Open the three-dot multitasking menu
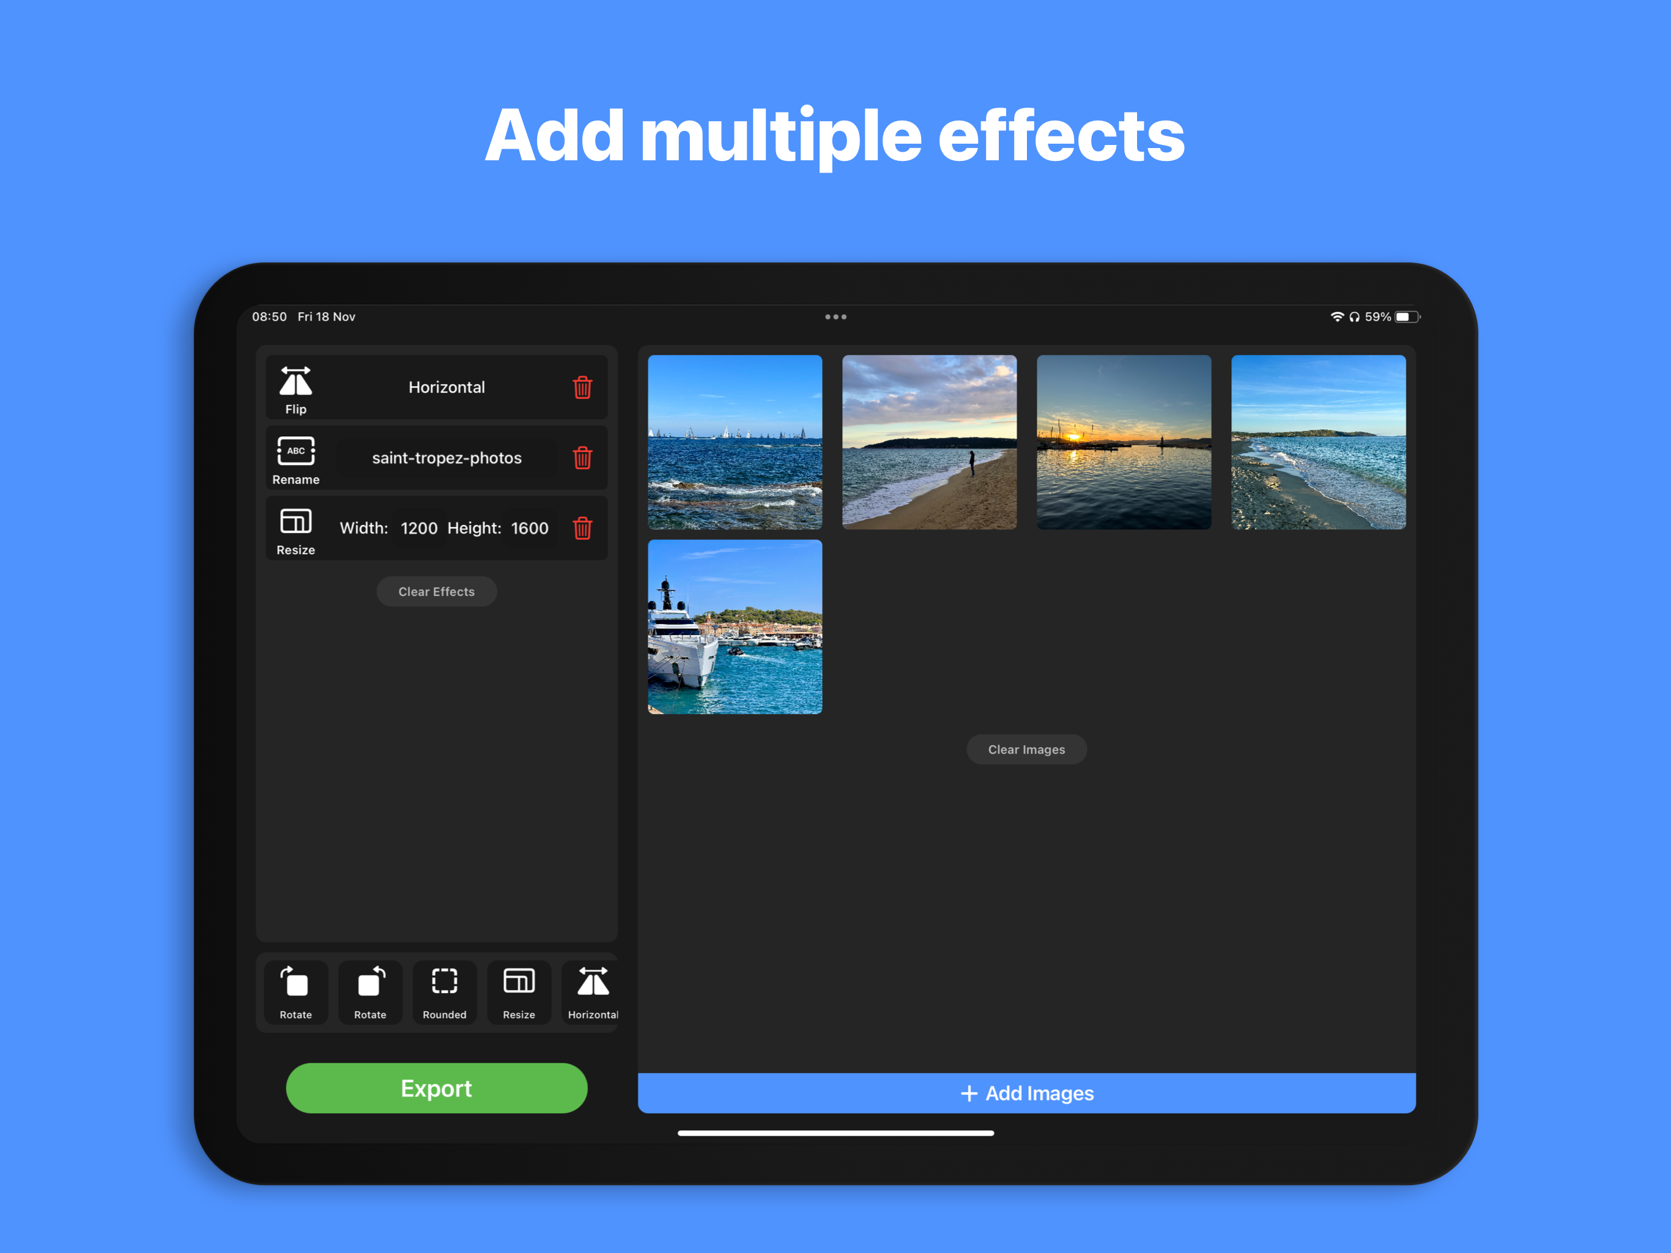Viewport: 1671px width, 1253px height. [x=835, y=317]
